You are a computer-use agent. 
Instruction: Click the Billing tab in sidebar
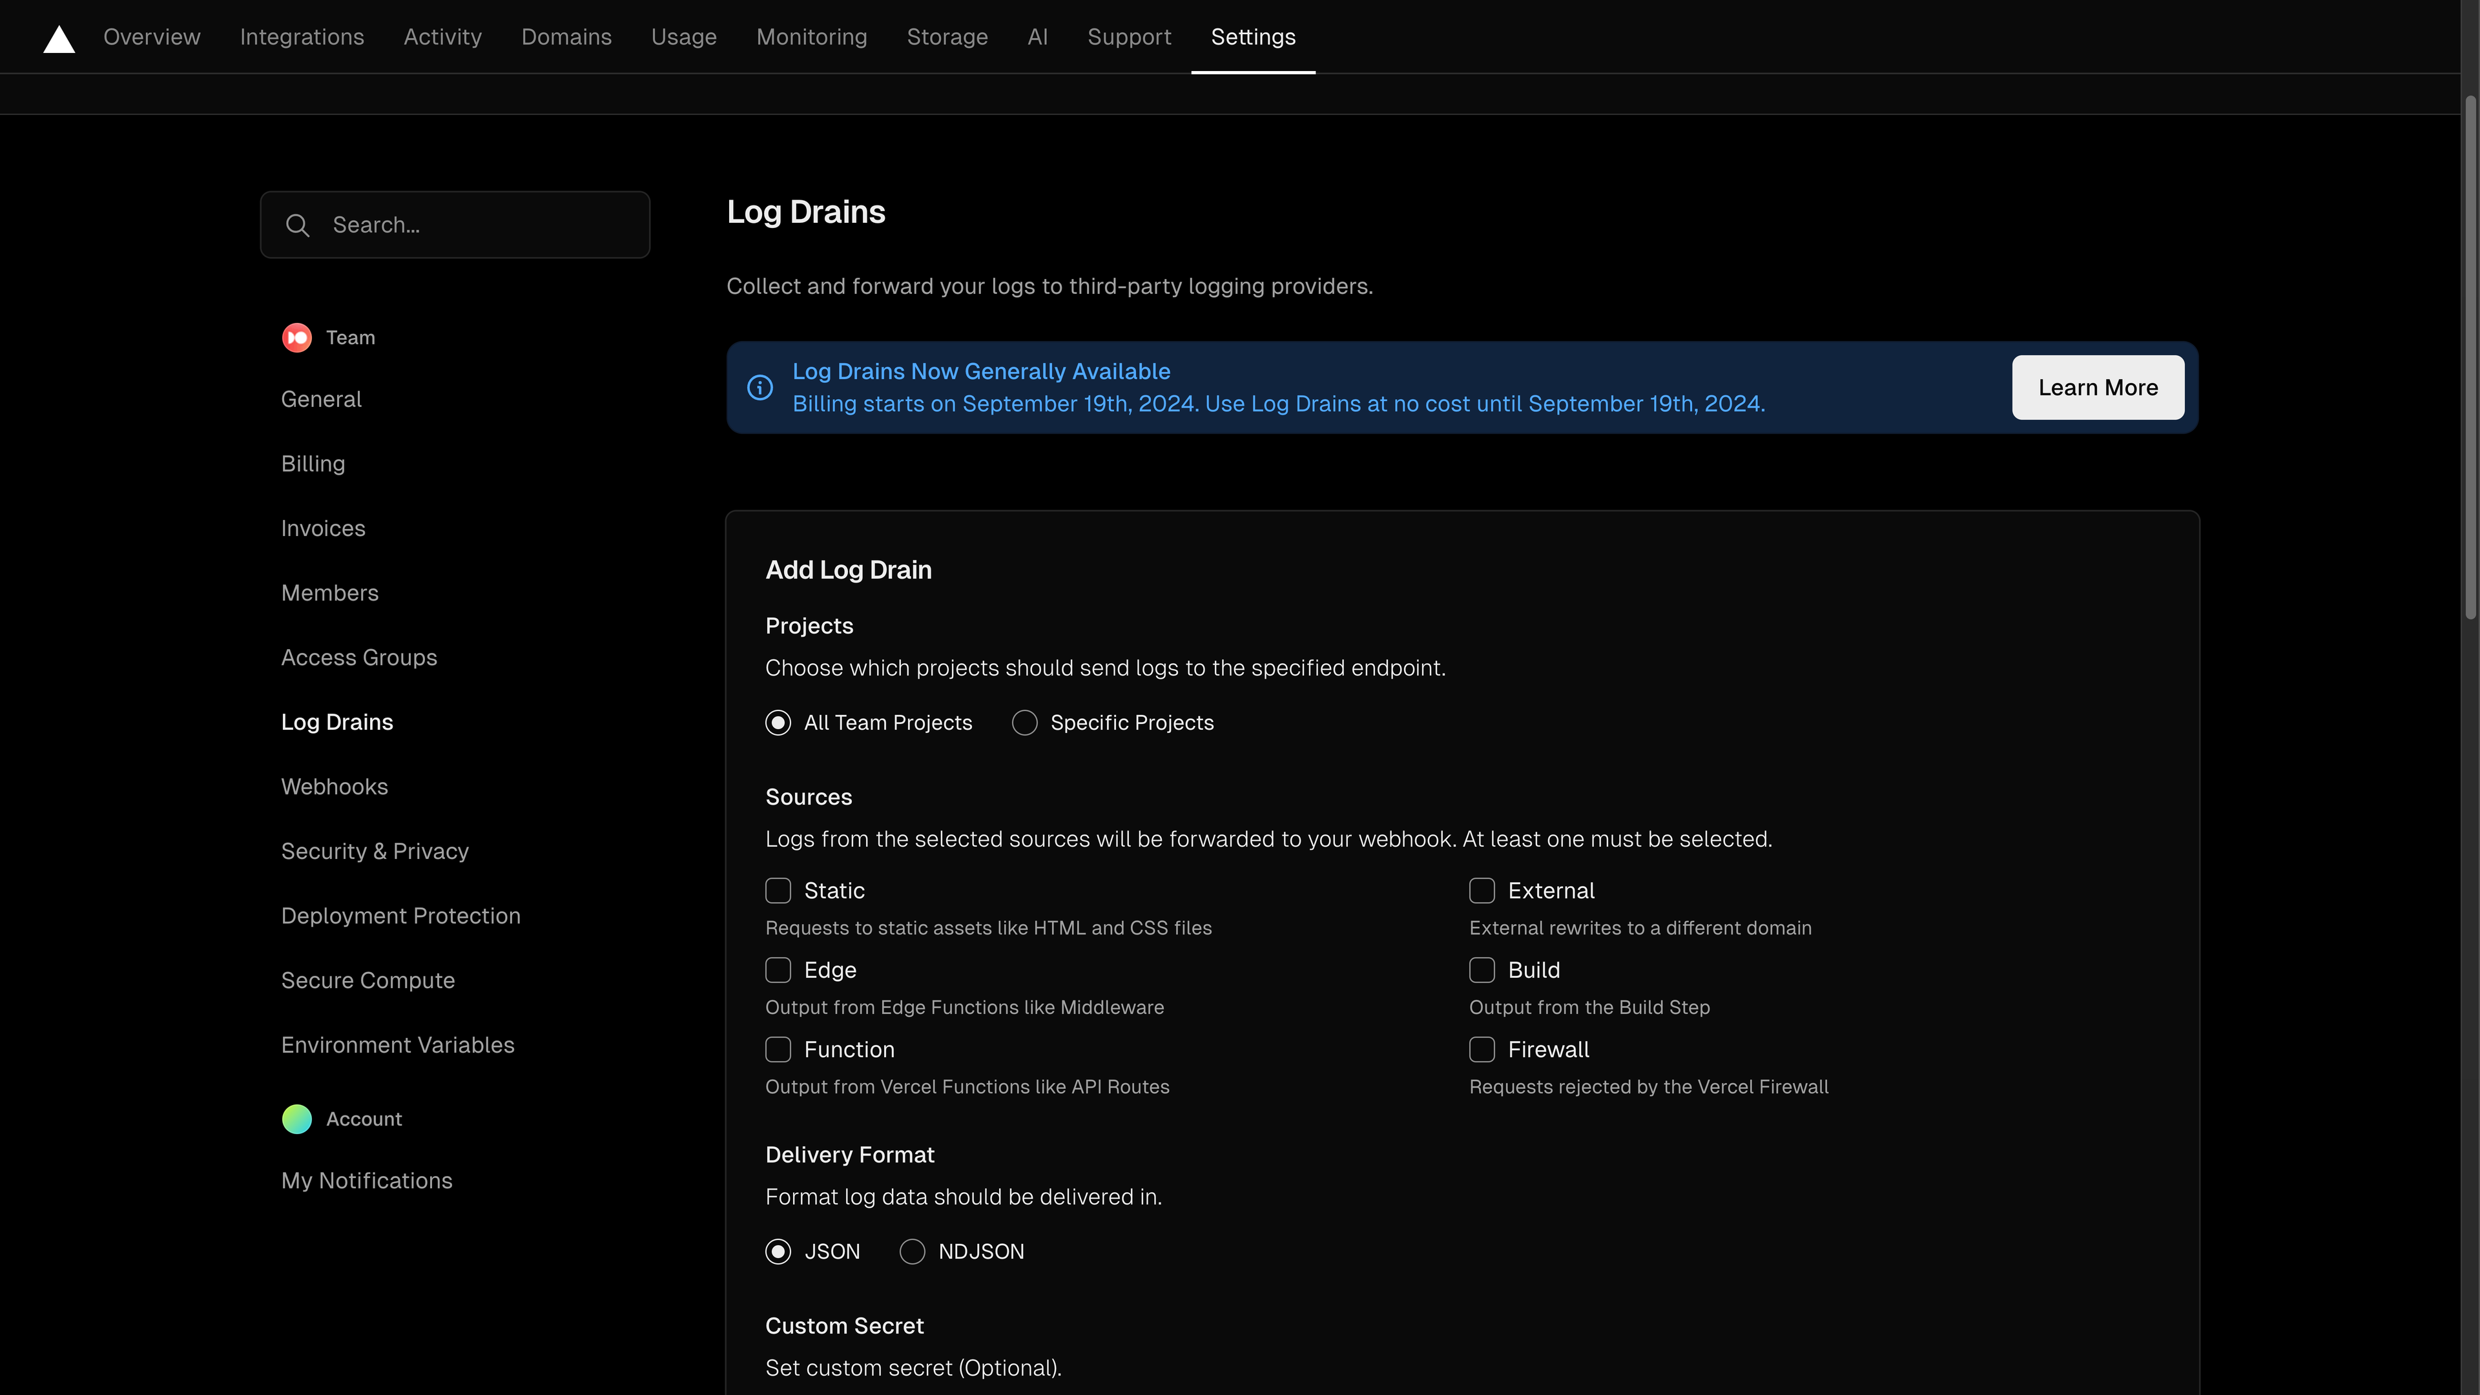(x=312, y=463)
